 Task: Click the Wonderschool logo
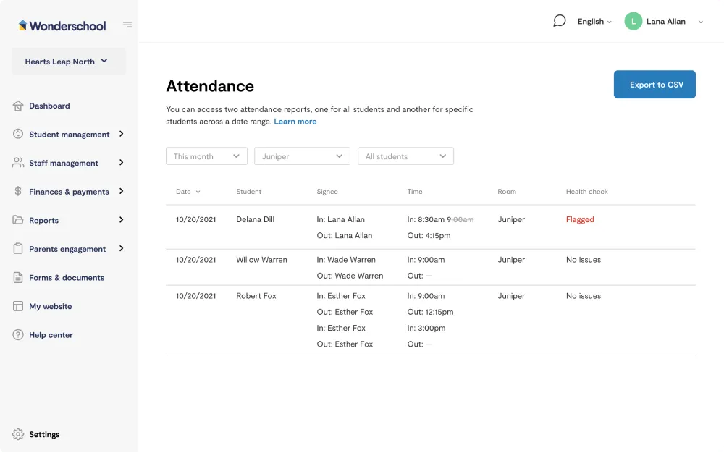[63, 25]
